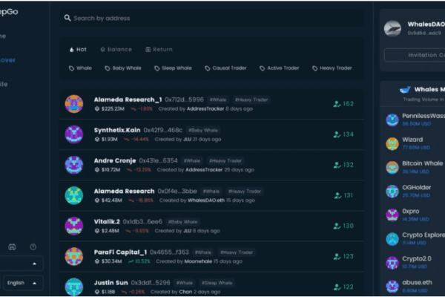Expand the dropdown above the language selector
This screenshot has width=445, height=297.
[x=22, y=264]
